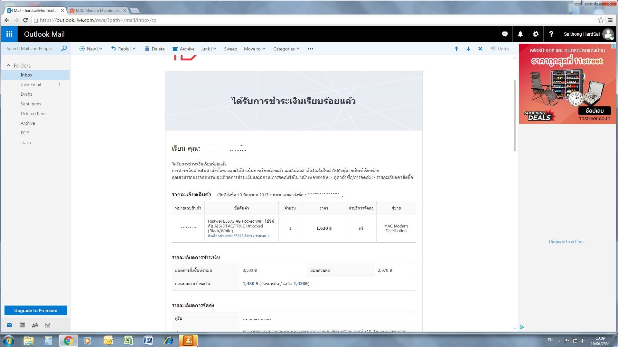Switch to People module icon
Screen dimensions: 618x347
click(x=35, y=325)
